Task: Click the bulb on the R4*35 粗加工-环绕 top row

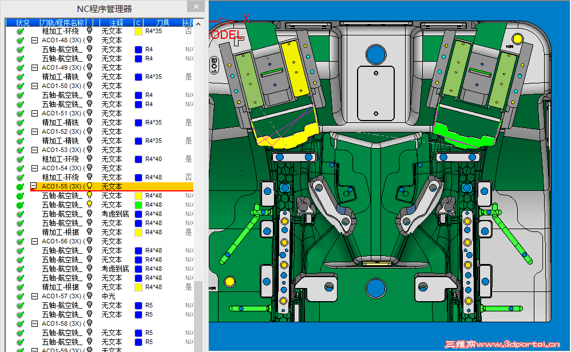Action: 89,30
